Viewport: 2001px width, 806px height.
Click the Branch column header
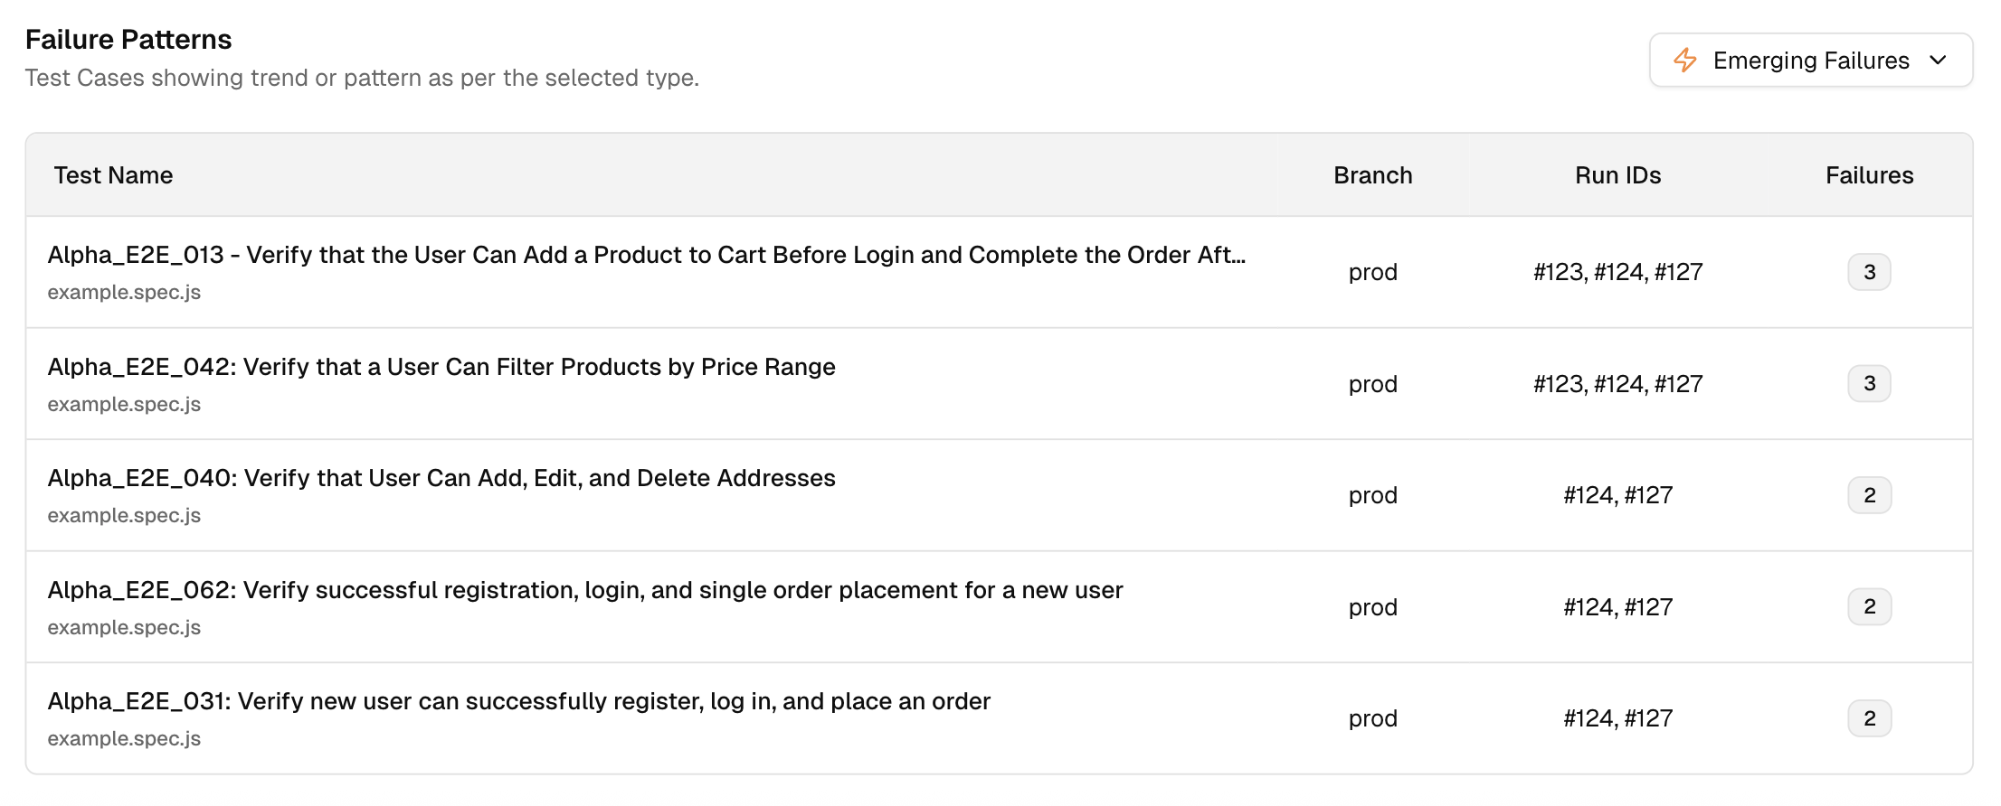1372,175
